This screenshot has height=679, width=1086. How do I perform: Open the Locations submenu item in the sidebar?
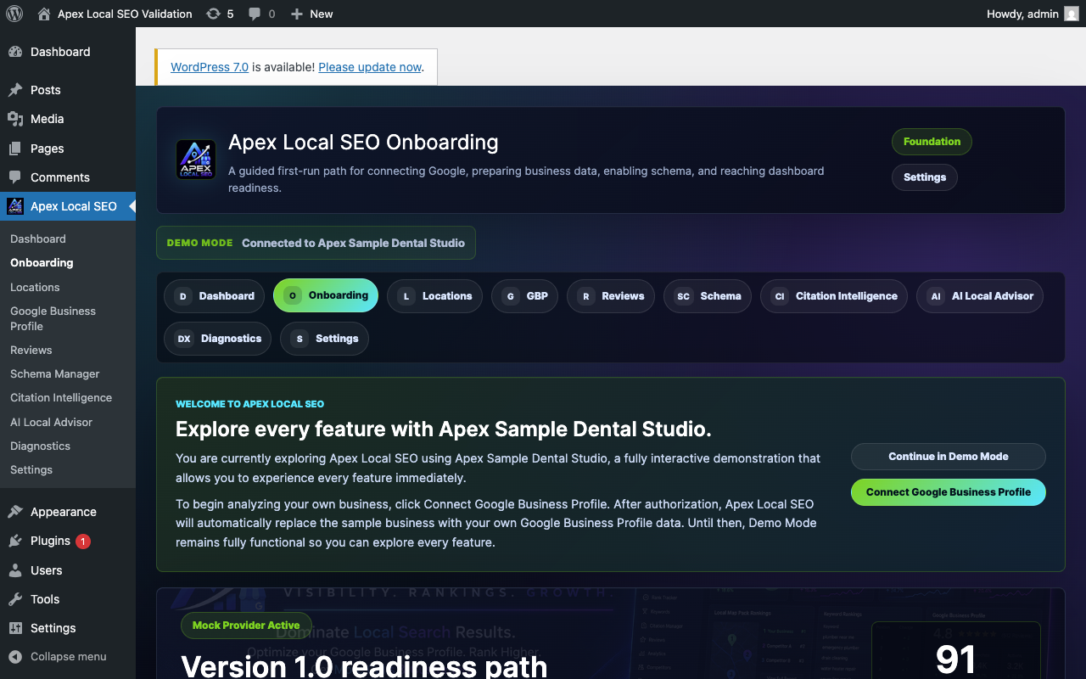[35, 287]
